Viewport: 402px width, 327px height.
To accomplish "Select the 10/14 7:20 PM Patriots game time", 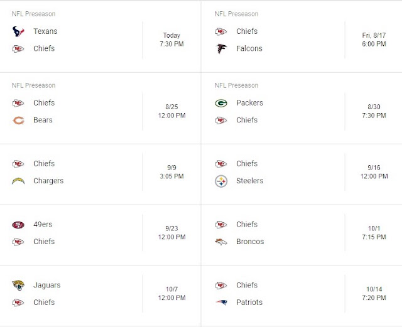I will [x=374, y=294].
